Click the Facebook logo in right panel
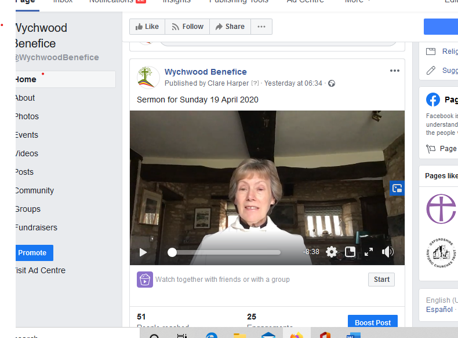 click(x=433, y=100)
